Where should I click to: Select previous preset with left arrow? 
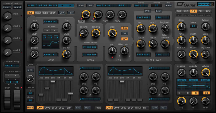tap(62, 5)
